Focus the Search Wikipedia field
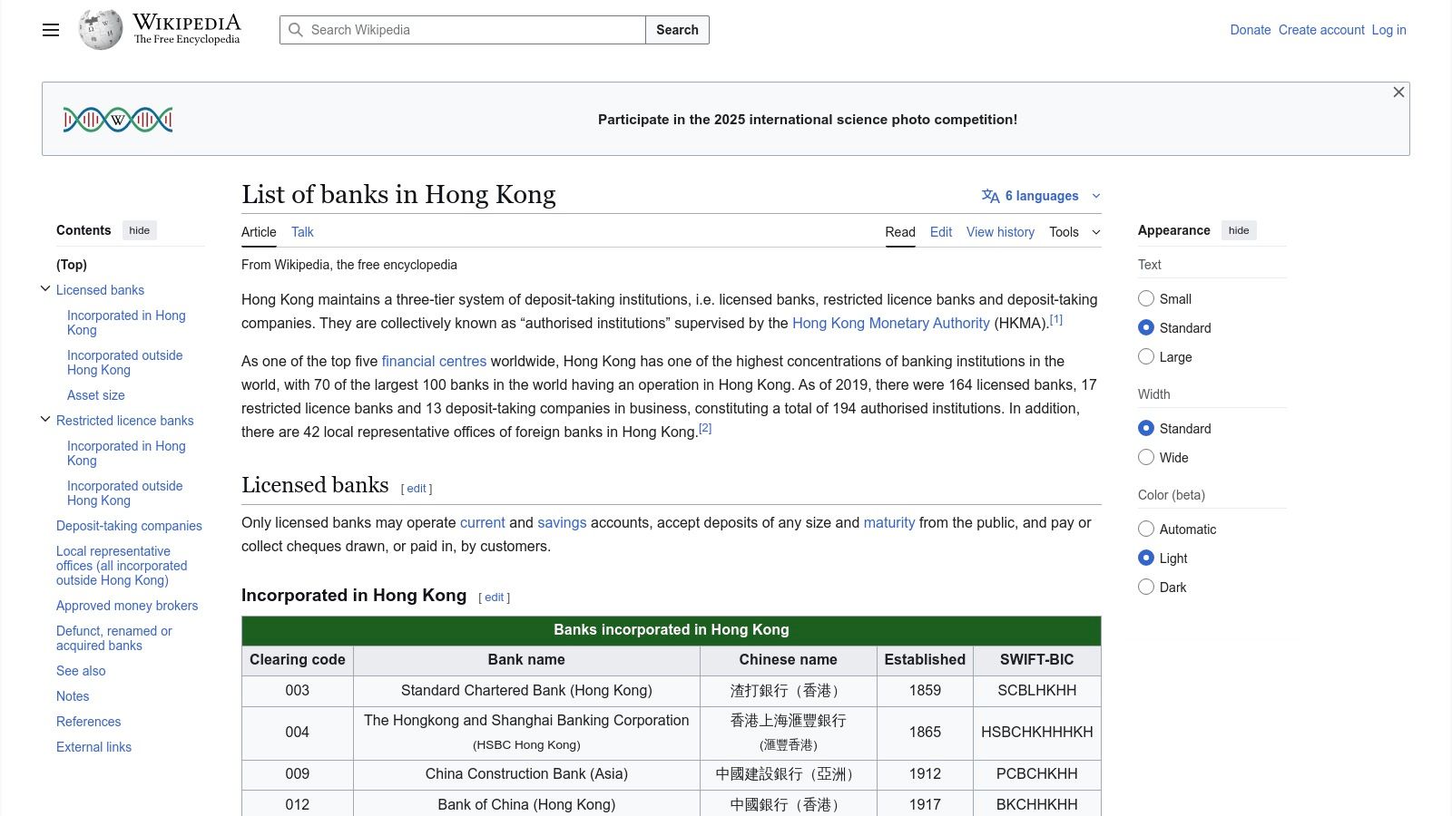1452x816 pixels. (463, 30)
